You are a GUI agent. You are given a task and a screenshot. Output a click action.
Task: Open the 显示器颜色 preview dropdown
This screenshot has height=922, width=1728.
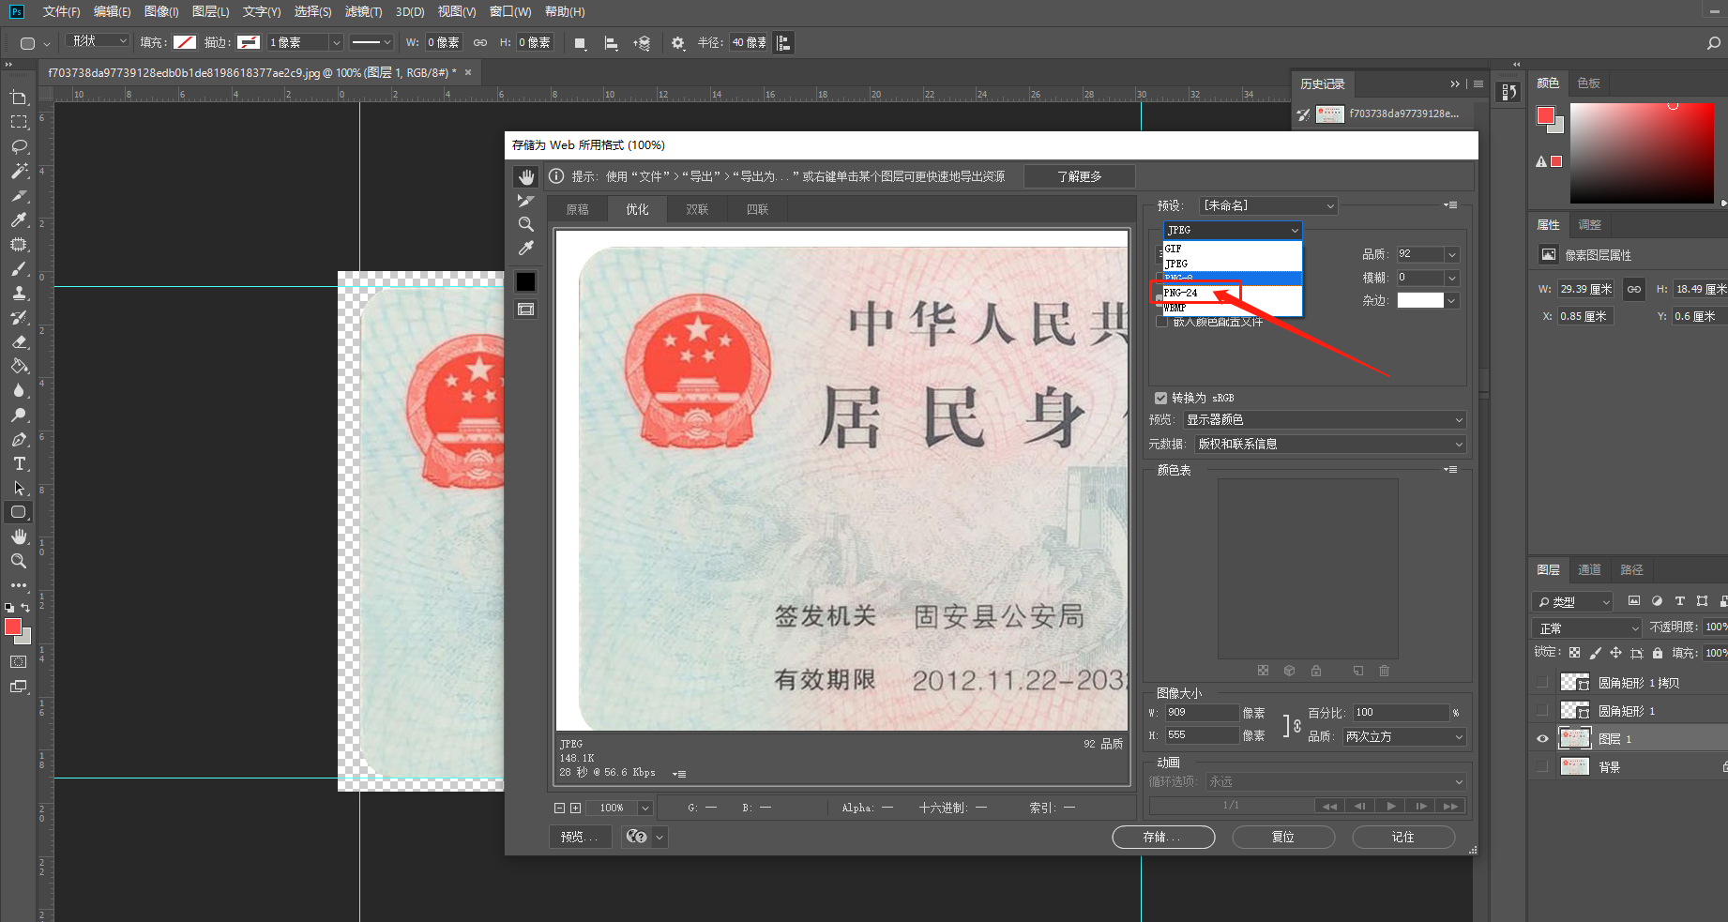pyautogui.click(x=1326, y=419)
